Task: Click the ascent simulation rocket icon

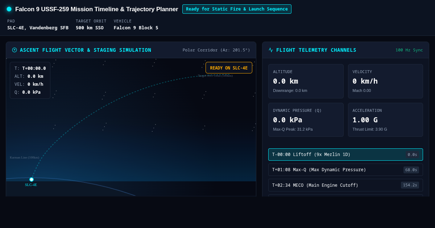Action: [14, 50]
